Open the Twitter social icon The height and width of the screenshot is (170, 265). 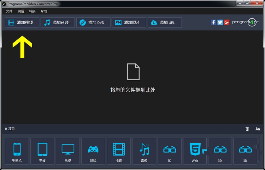[220, 22]
